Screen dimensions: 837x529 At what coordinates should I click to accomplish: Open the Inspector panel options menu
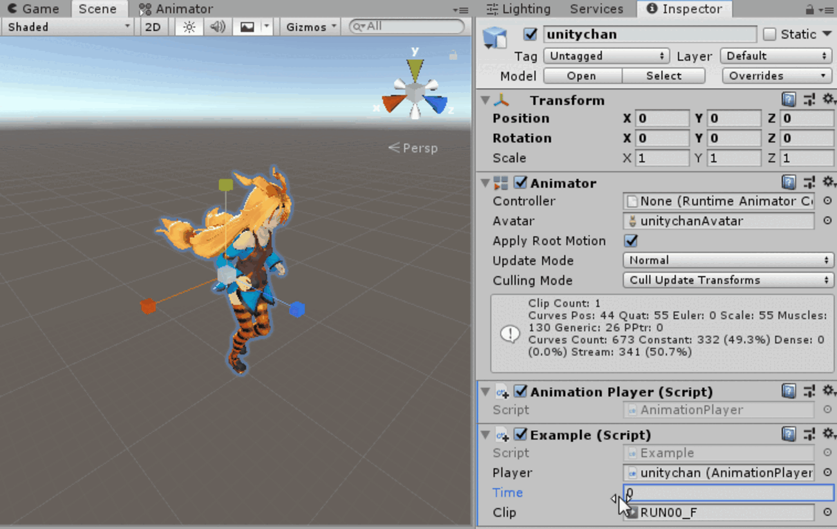827,10
